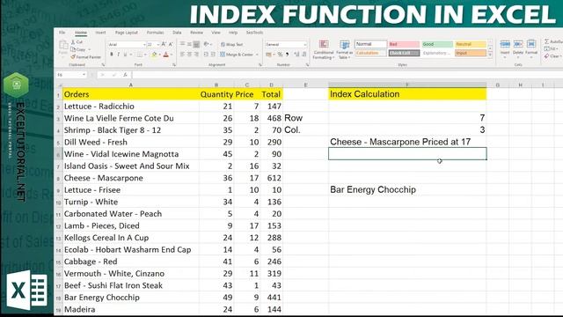
Task: Expand the cell Styles gallery
Action: 490,55
